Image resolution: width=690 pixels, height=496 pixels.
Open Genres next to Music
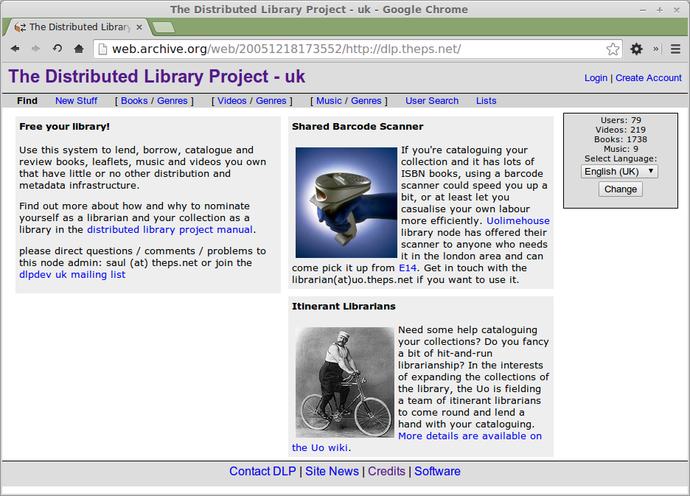366,101
